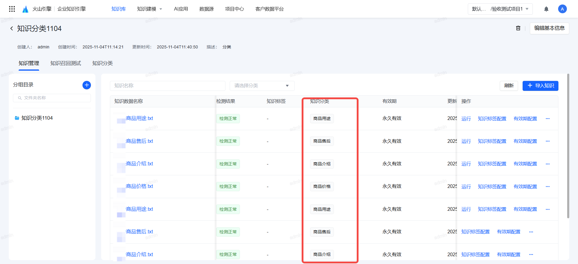
Task: Click the 刷新 button
Action: click(509, 86)
